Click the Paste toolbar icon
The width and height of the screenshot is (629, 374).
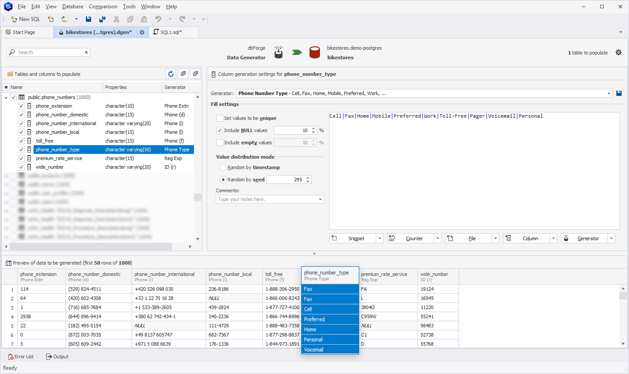point(144,19)
